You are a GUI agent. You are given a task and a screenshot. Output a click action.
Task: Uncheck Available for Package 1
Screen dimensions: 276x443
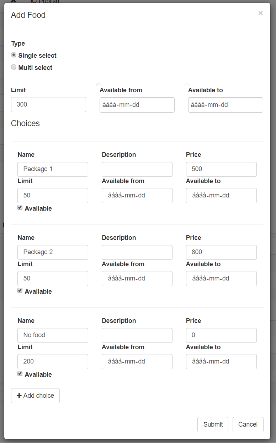[20, 208]
